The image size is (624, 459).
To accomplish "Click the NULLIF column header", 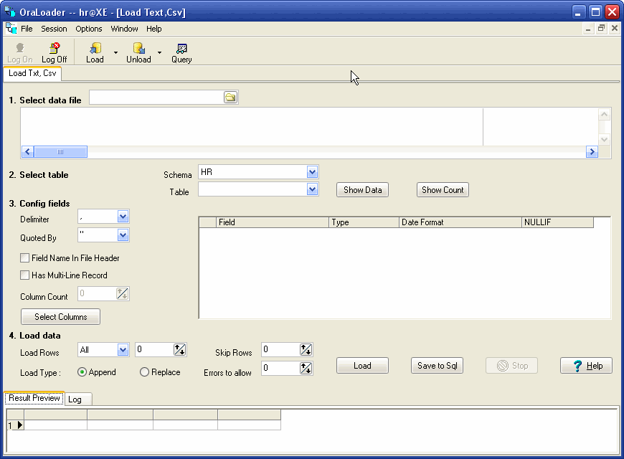I will click(557, 222).
